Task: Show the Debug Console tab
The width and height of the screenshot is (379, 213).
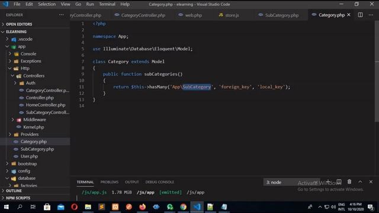Action: [x=159, y=182]
